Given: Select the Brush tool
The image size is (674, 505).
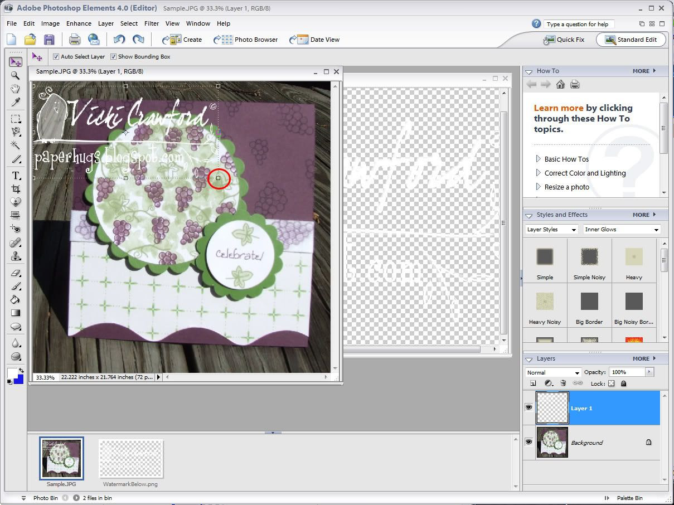Looking at the screenshot, I should point(16,287).
